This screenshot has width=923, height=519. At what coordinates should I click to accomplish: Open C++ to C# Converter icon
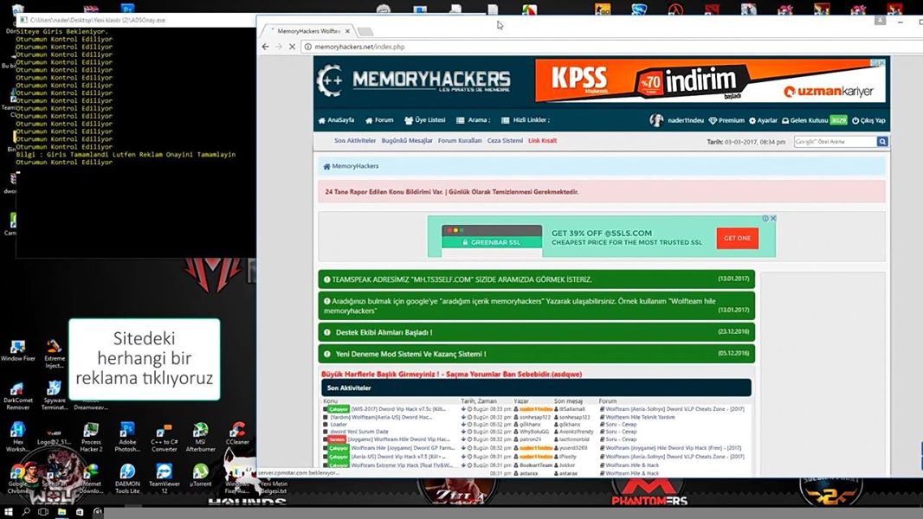click(165, 438)
